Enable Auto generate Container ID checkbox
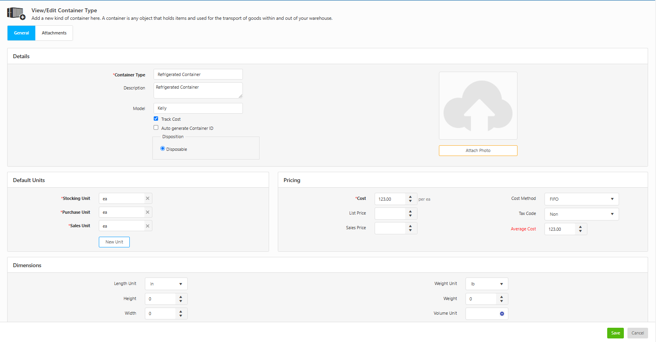Viewport: 656px width, 342px height. [156, 128]
